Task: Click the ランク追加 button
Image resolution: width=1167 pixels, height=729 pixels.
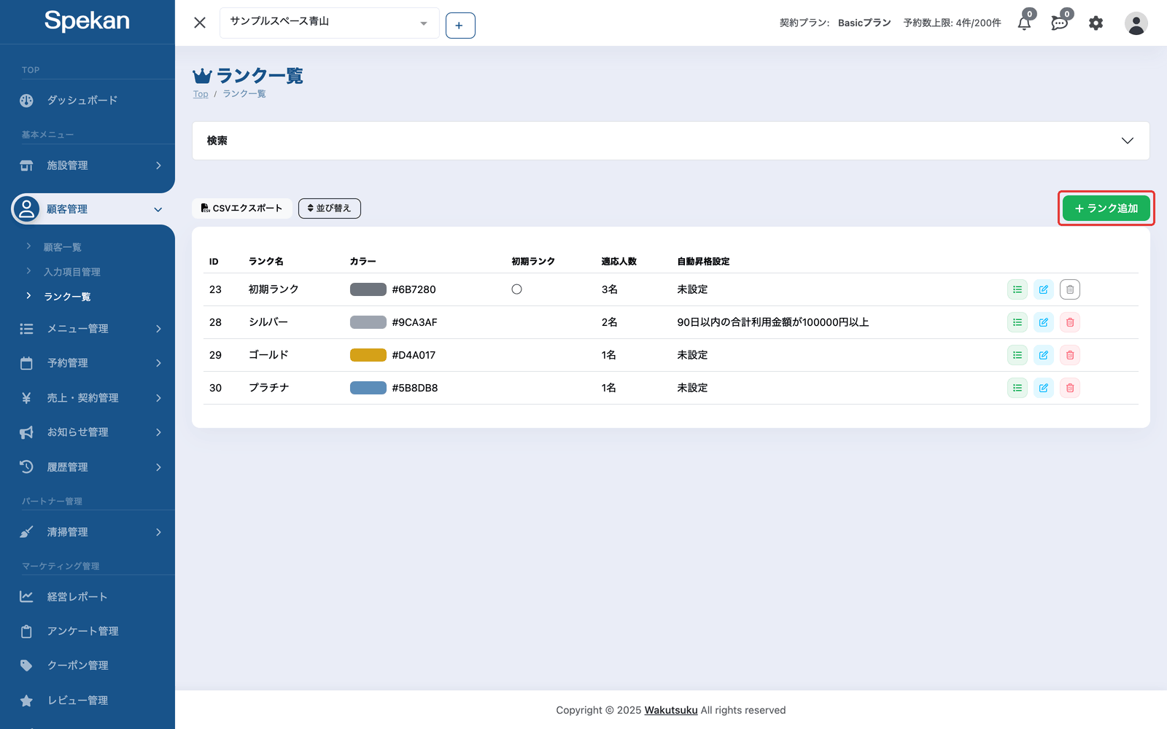Action: click(x=1106, y=208)
